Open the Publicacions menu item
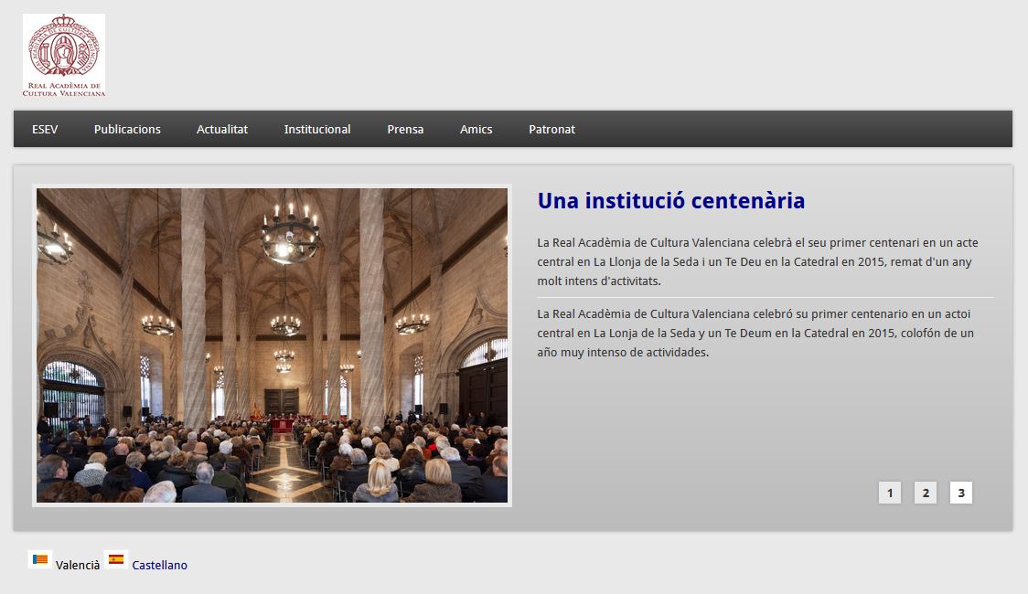 pyautogui.click(x=127, y=129)
